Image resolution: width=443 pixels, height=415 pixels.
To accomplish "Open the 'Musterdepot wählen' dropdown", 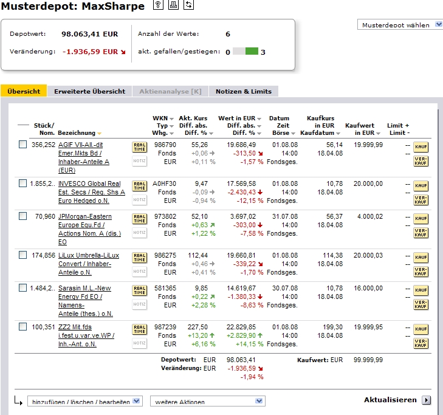I will (x=402, y=25).
